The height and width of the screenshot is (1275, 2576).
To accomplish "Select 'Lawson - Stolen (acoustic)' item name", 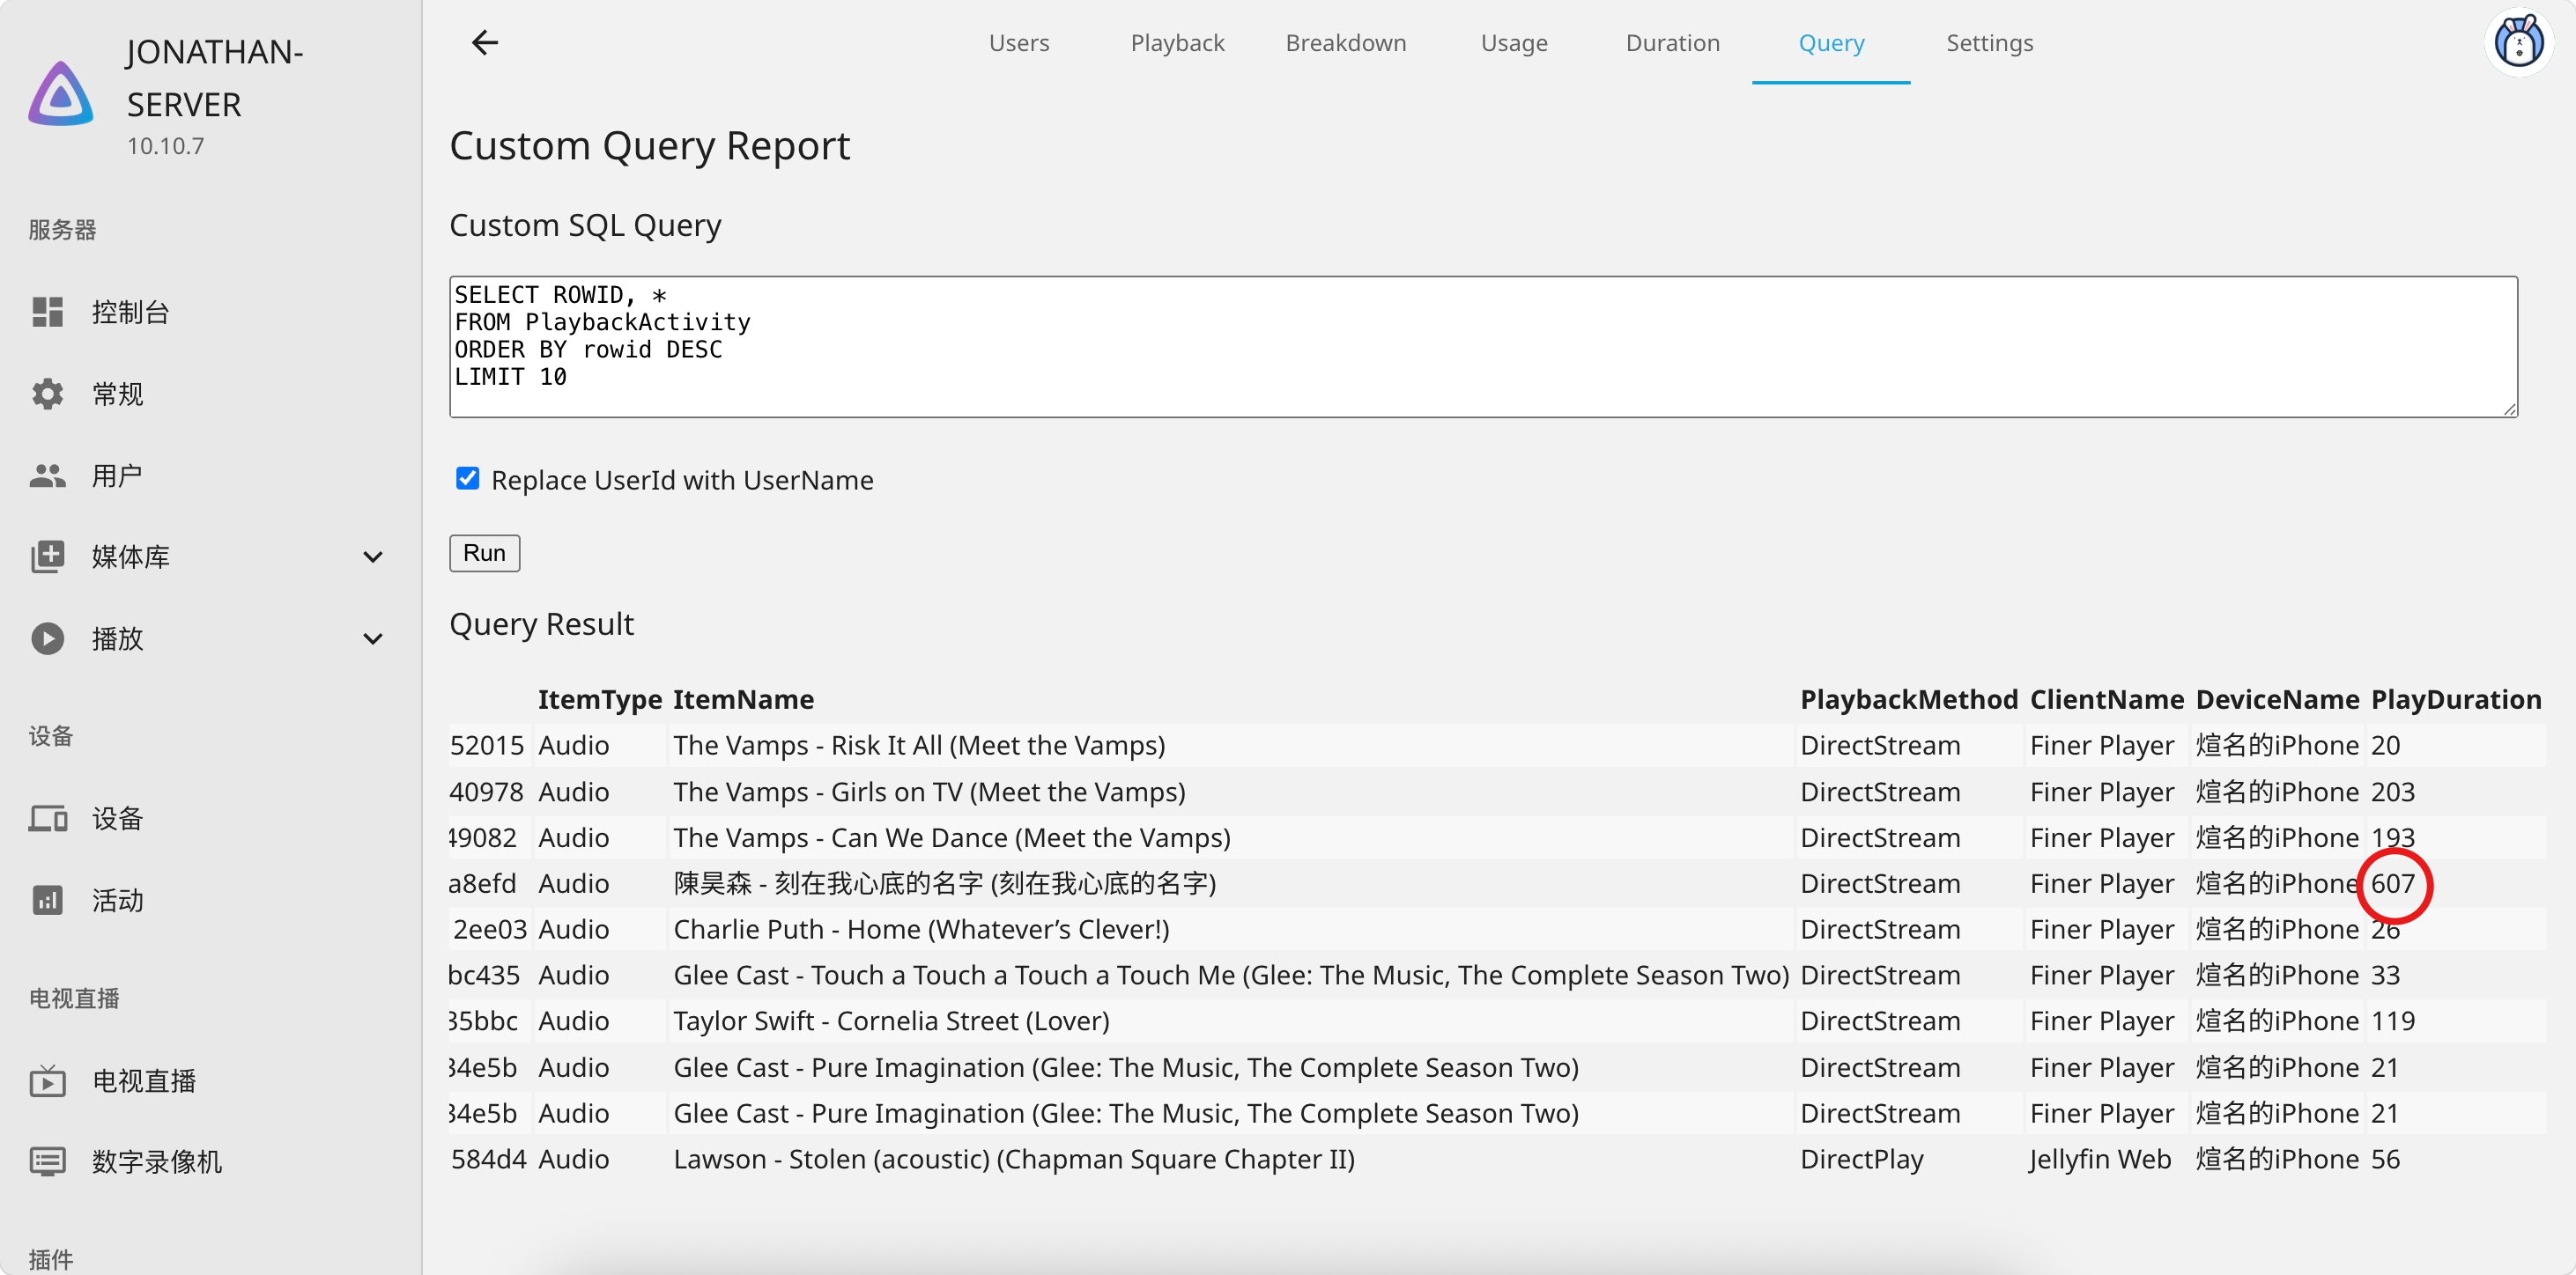I will 1014,1159.
